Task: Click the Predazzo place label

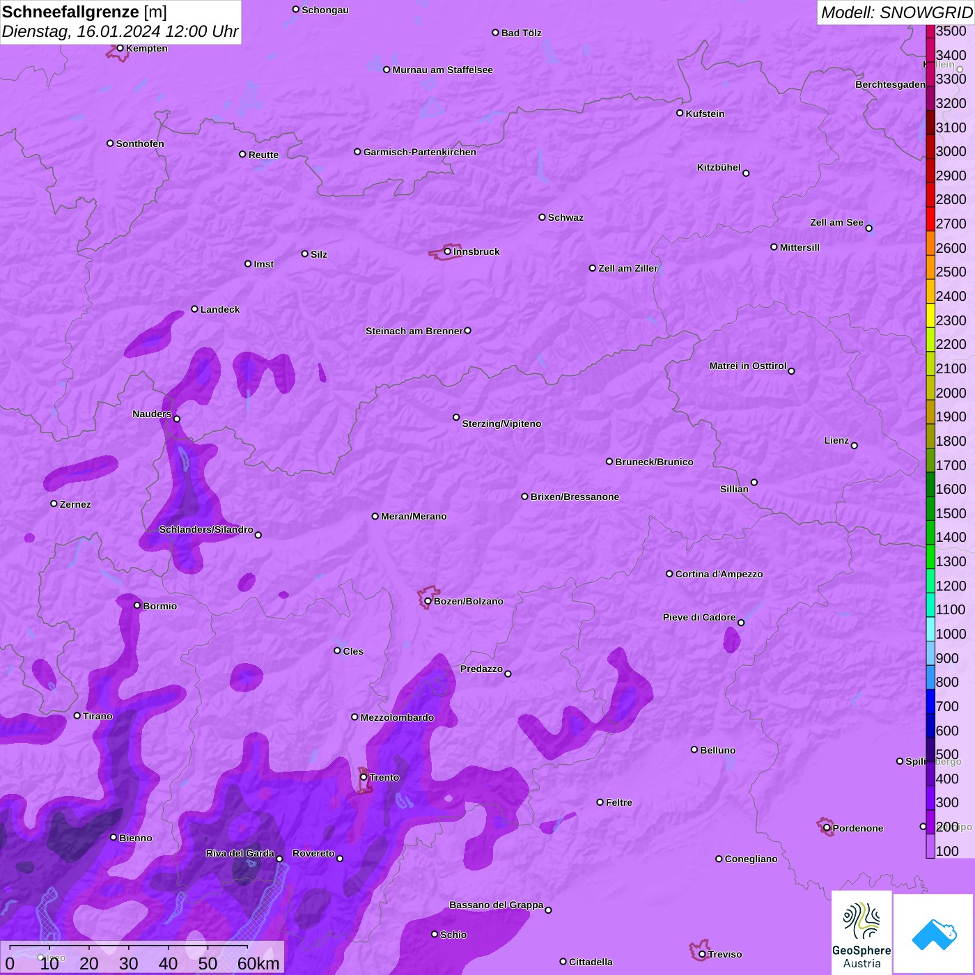Action: click(481, 669)
